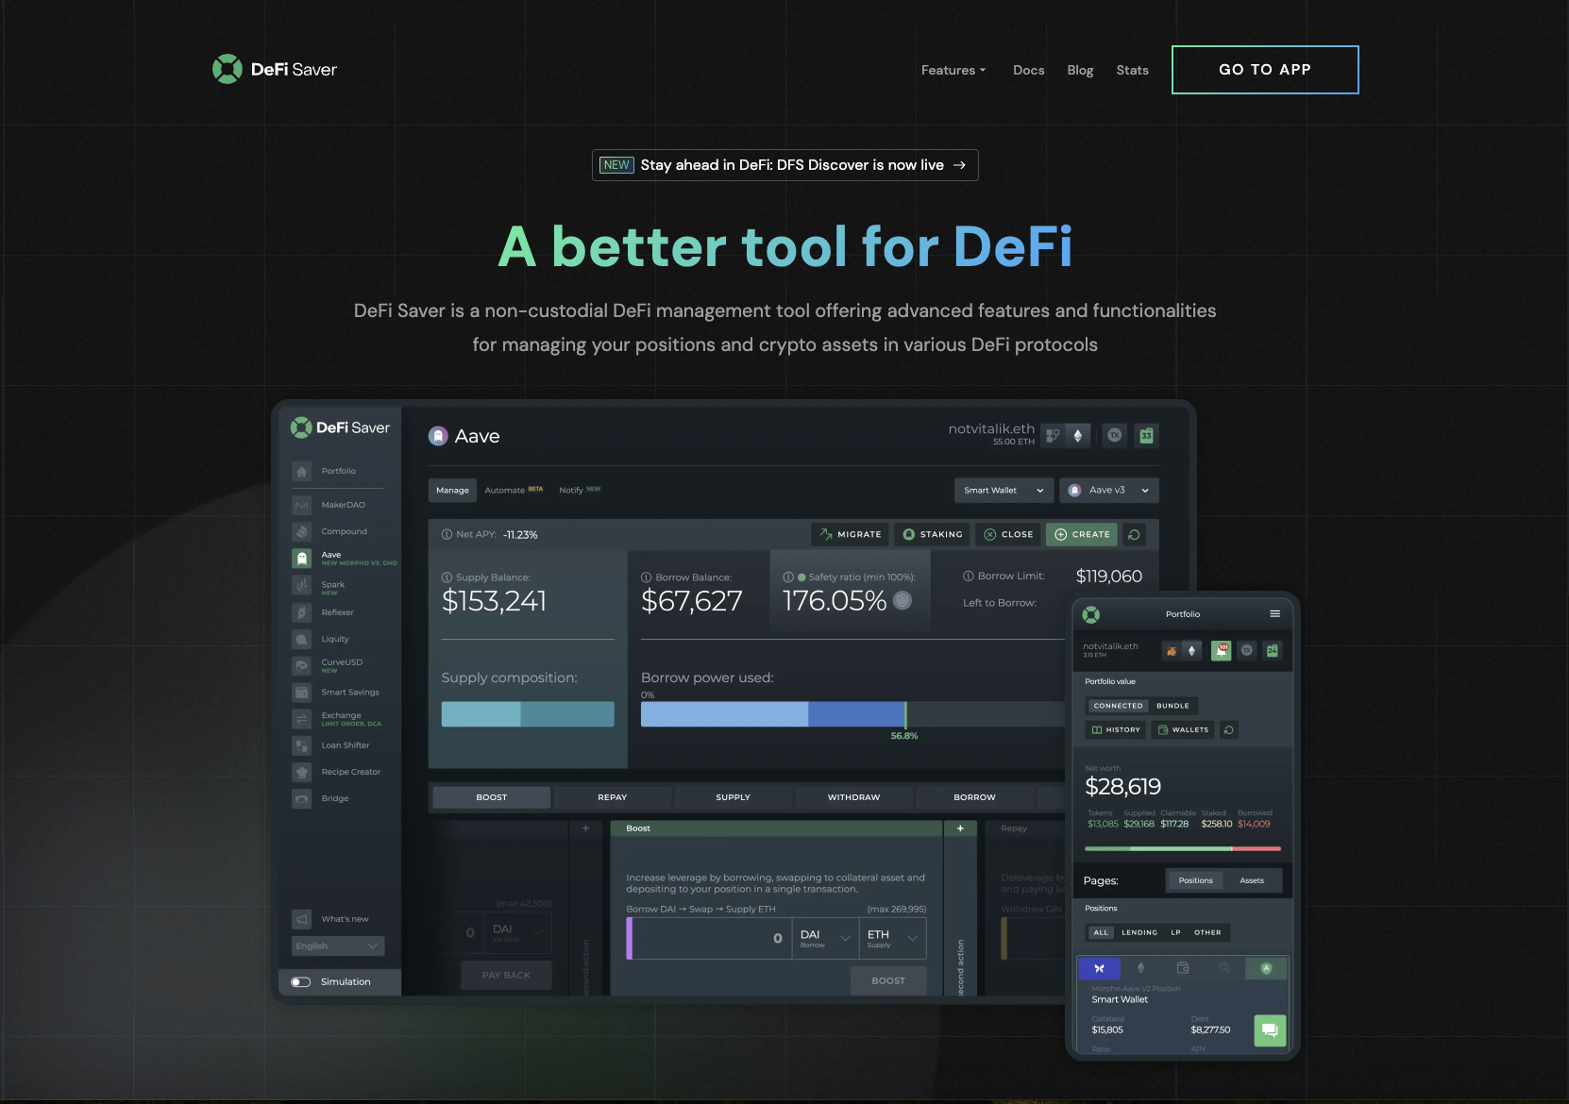
Task: Open the DAI Variable dropdown in repay panel
Action: point(518,932)
